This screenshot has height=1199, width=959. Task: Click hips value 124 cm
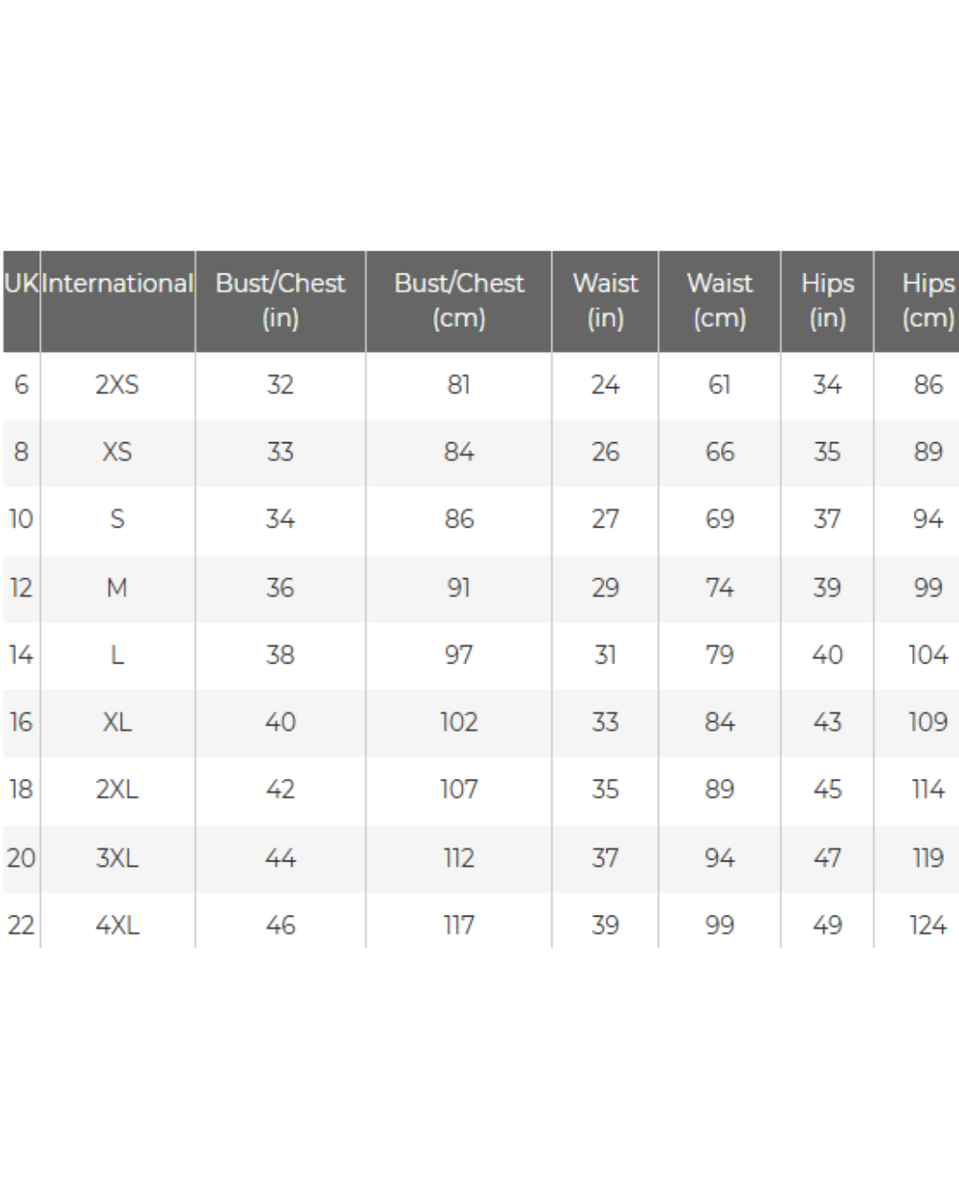click(929, 925)
